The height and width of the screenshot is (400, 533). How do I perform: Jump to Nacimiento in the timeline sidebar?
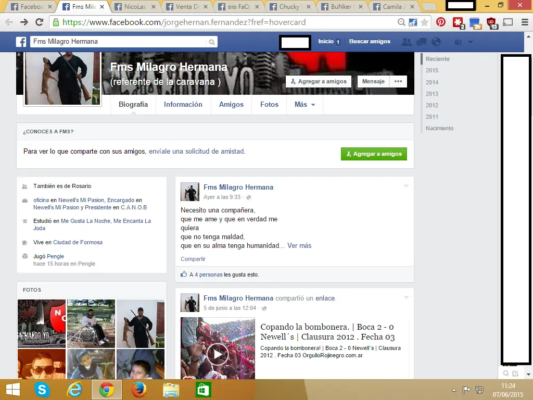pos(439,128)
